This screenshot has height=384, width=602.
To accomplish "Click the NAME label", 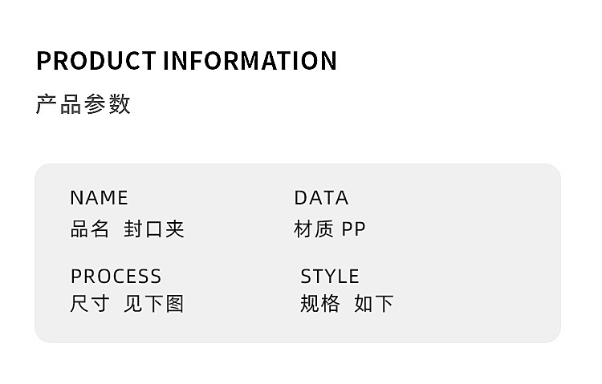I will tap(99, 198).
